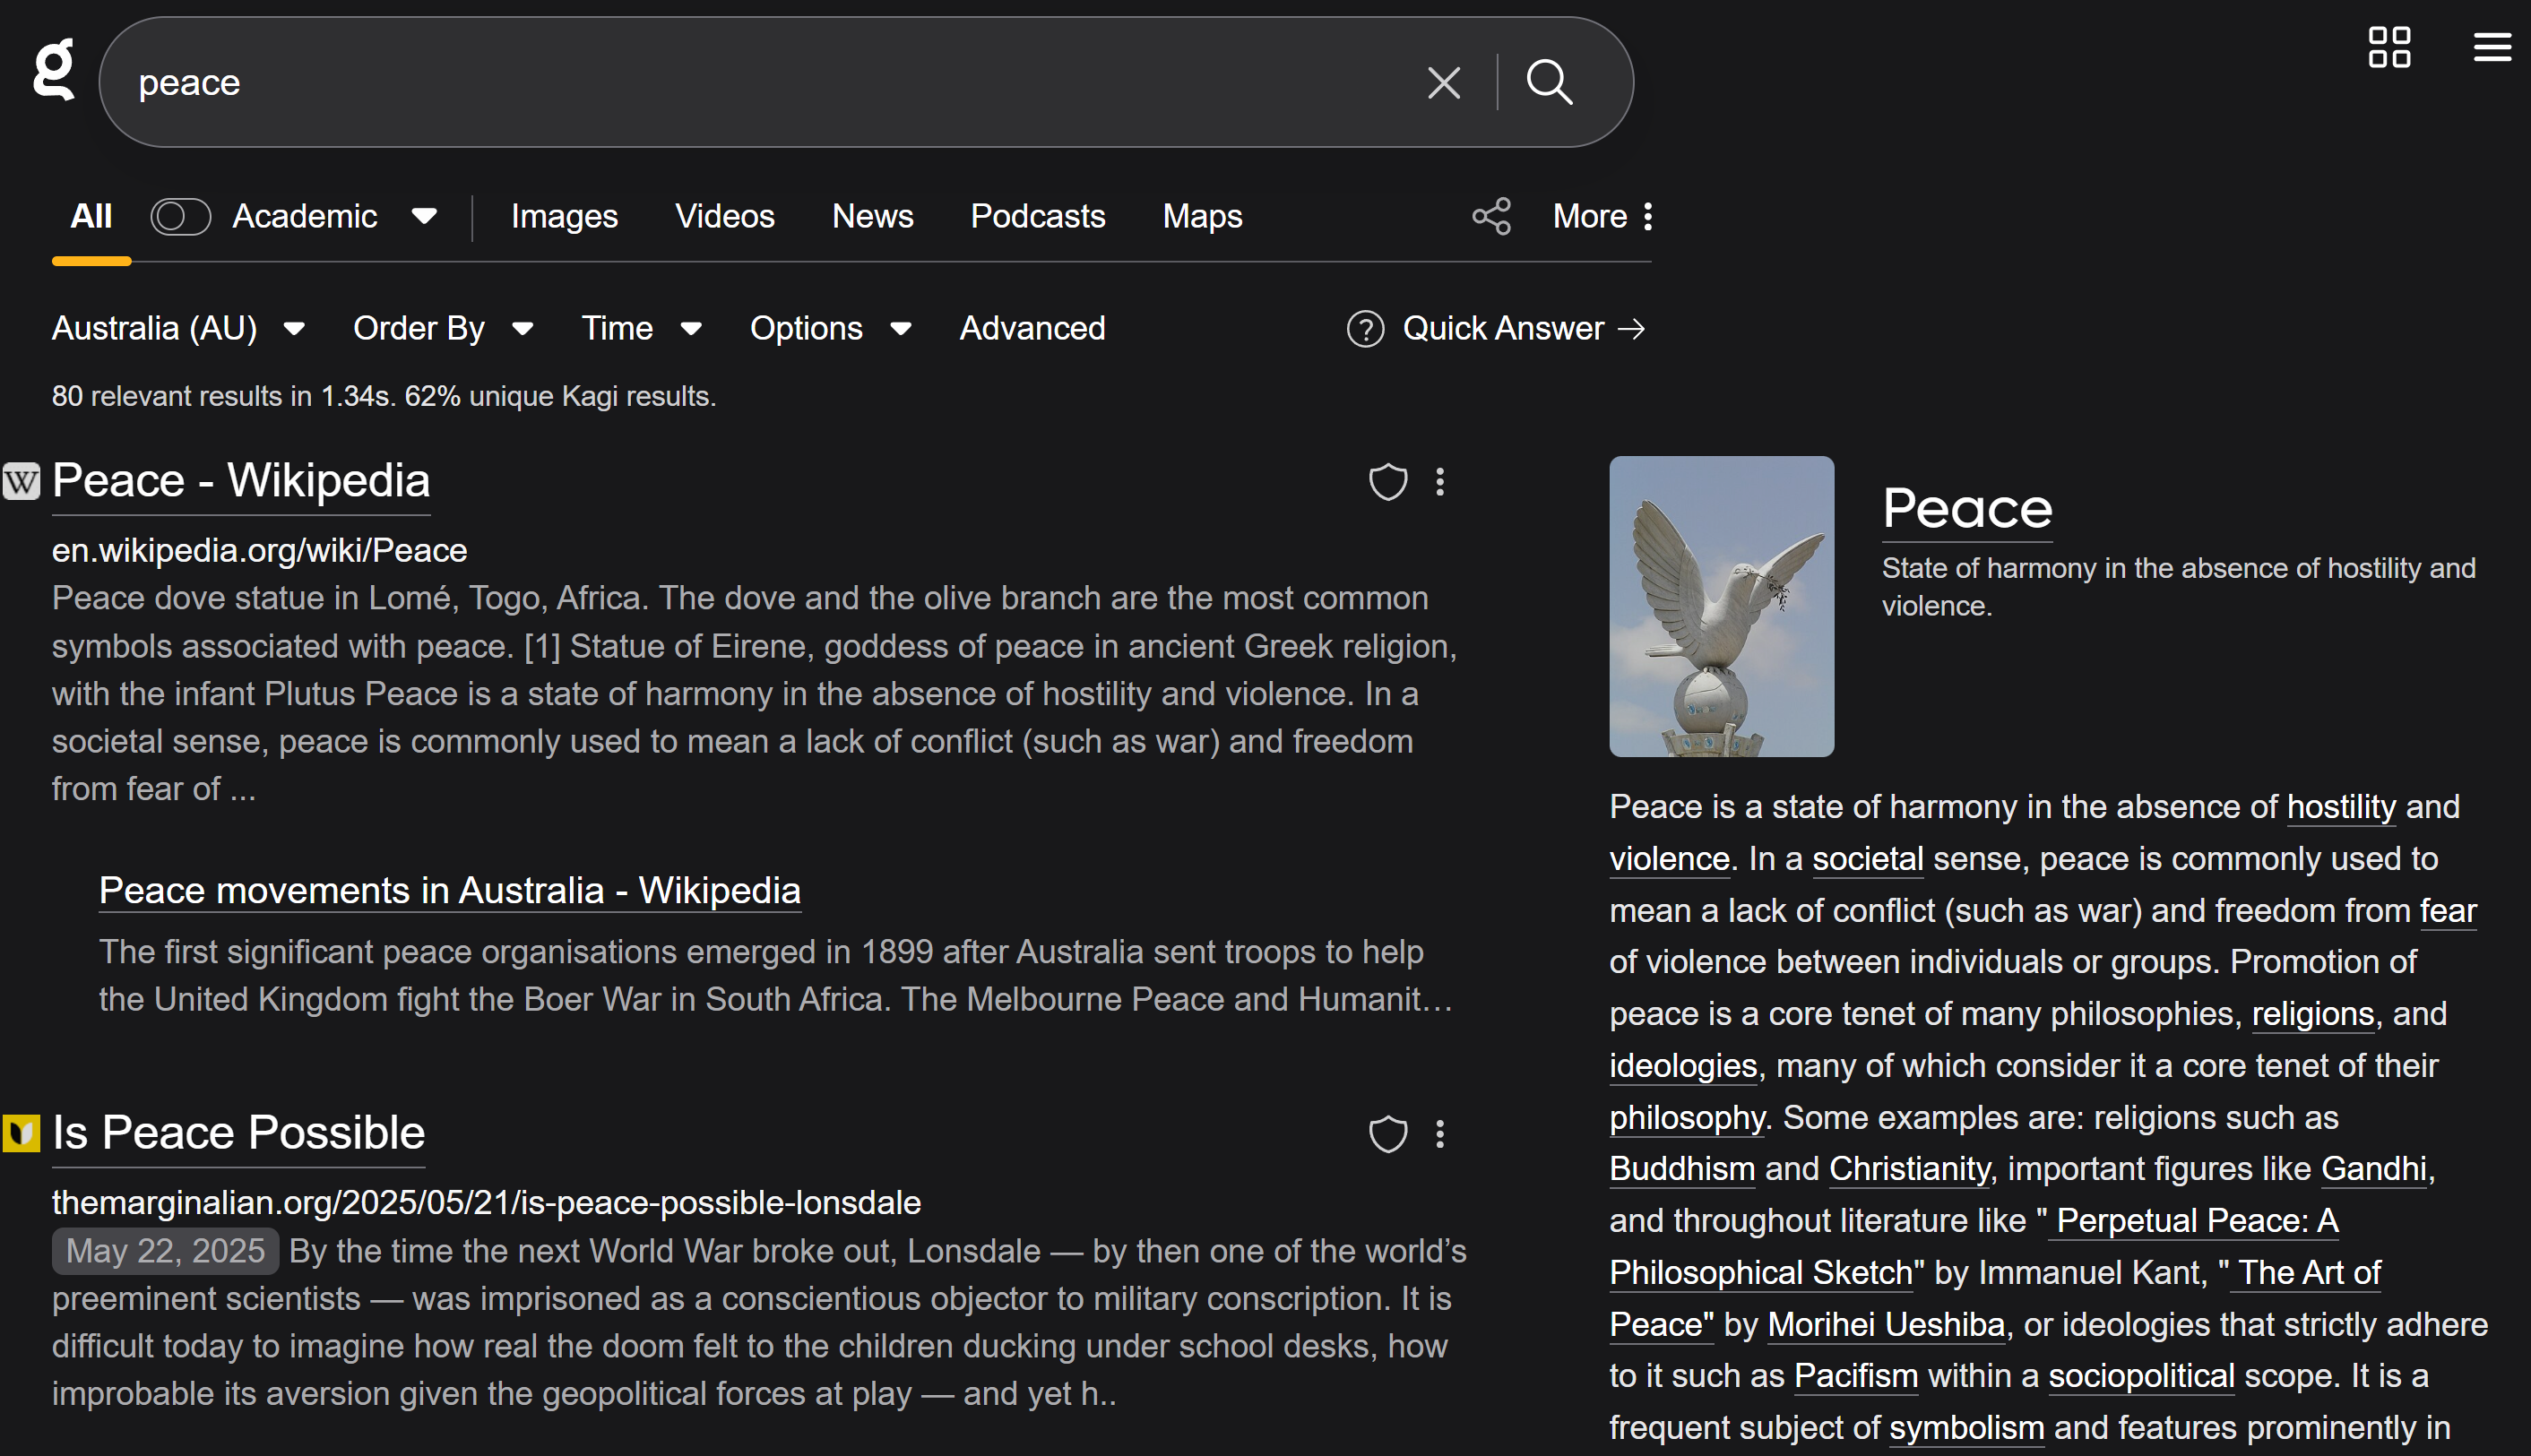Expand the Academic lens dropdown arrow
The image size is (2531, 1456).
(424, 216)
